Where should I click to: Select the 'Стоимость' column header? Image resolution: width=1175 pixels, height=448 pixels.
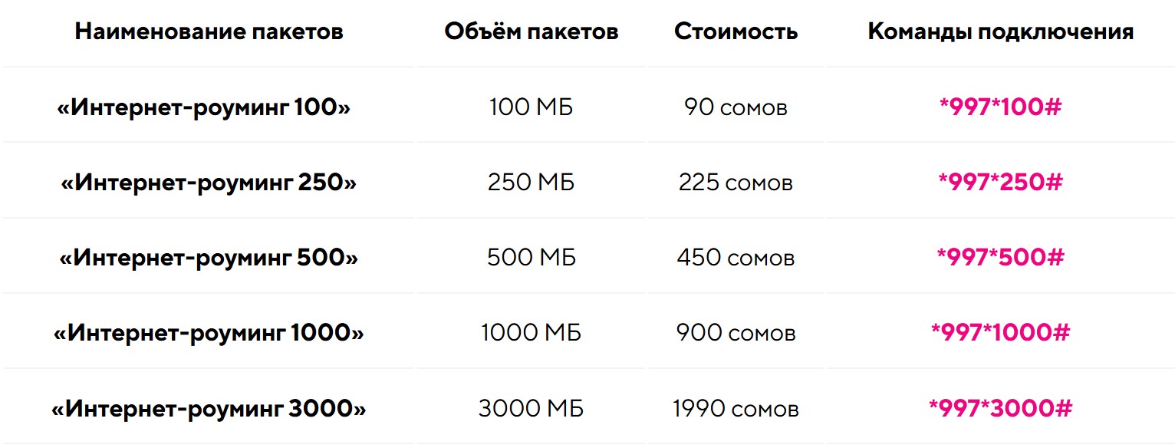click(736, 32)
